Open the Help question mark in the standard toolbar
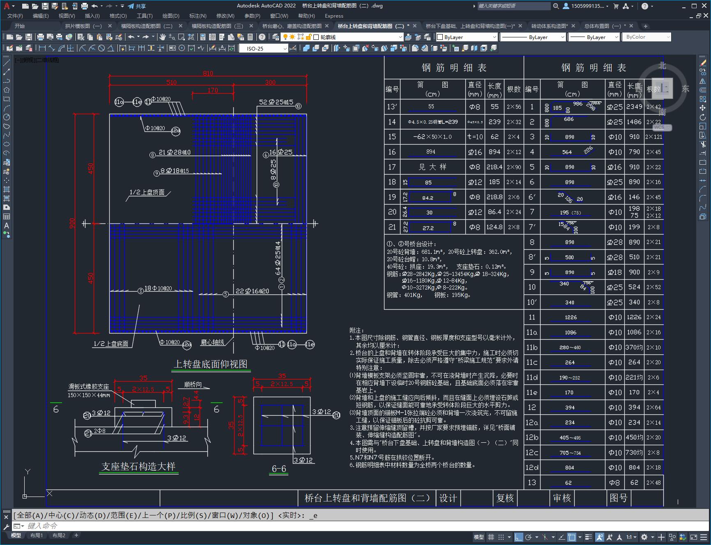This screenshot has width=711, height=545. click(x=262, y=37)
